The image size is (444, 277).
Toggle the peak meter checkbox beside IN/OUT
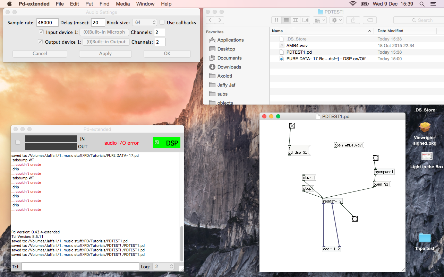pos(18,142)
